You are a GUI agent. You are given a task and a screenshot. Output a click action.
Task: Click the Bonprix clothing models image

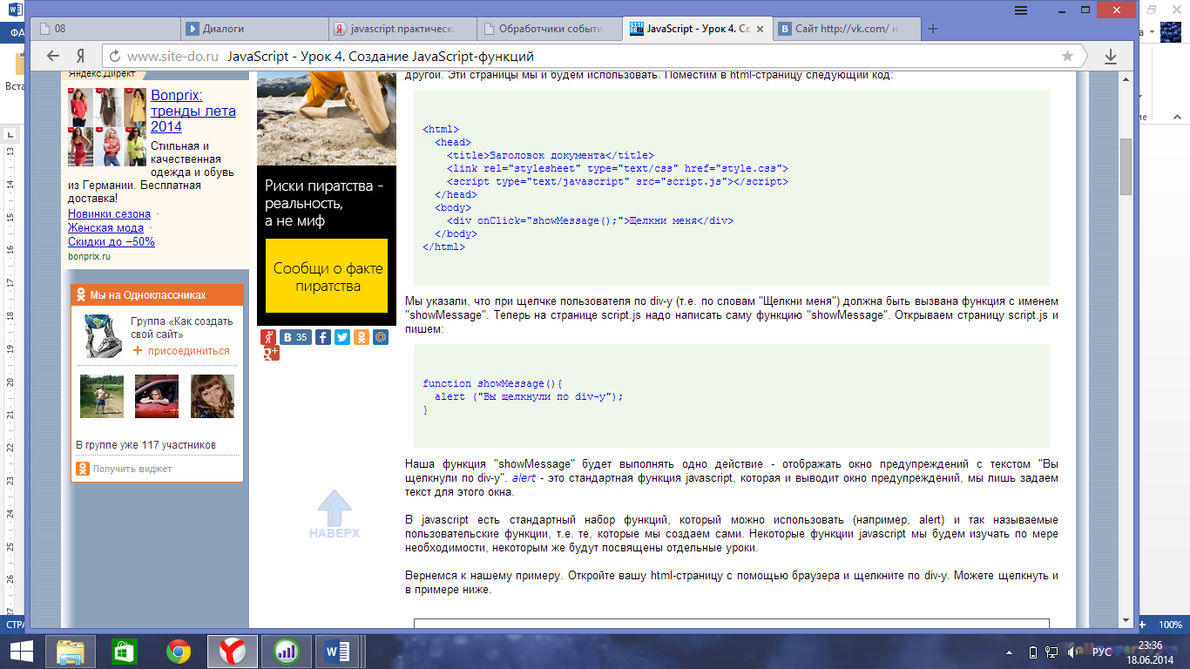(x=107, y=127)
